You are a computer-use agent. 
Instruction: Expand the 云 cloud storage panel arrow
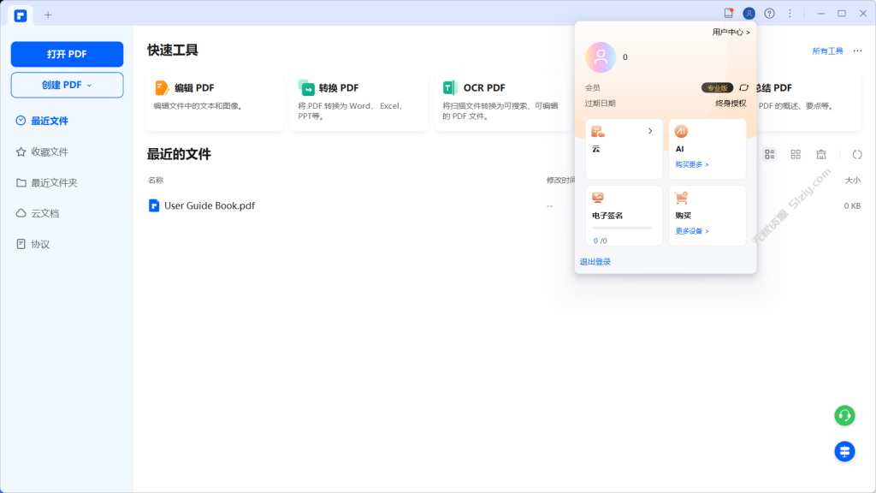tap(649, 131)
